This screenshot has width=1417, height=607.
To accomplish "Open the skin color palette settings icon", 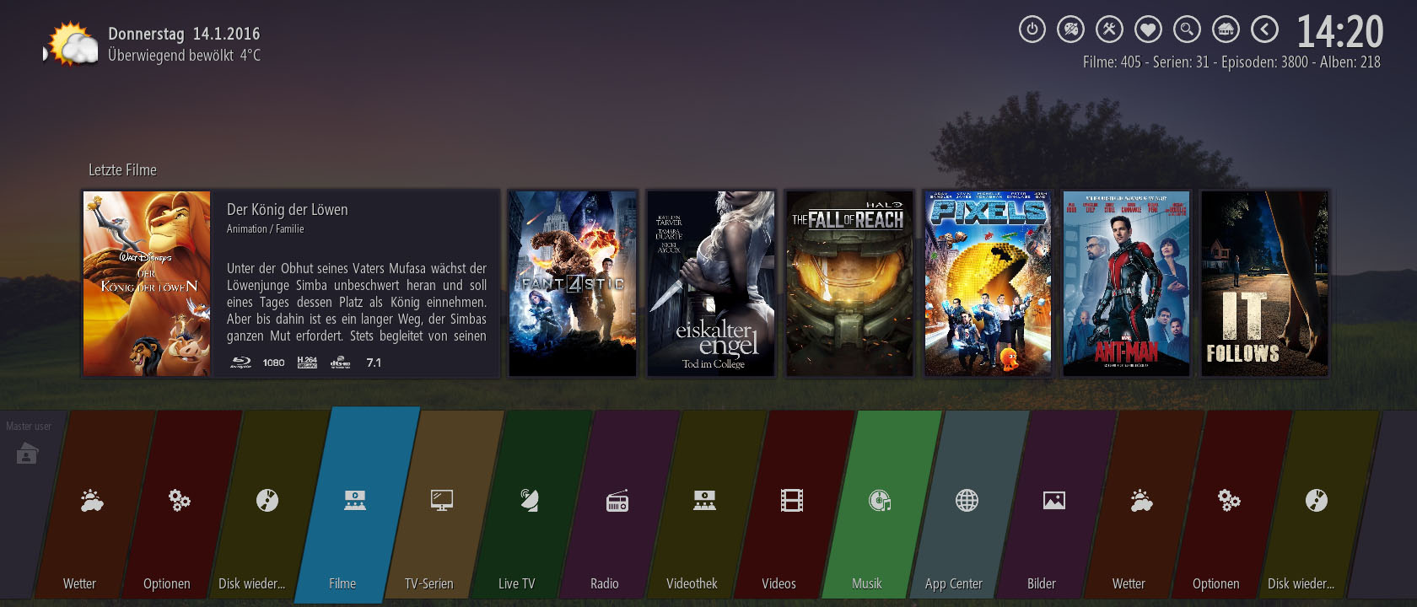I will point(1070,30).
